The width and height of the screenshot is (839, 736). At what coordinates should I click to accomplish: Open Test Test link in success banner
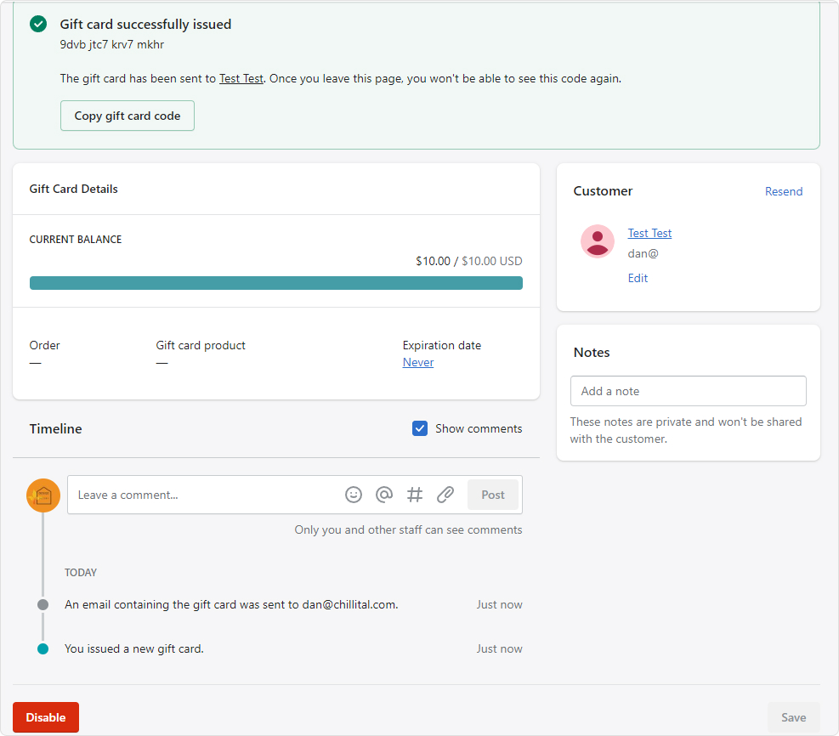click(241, 79)
